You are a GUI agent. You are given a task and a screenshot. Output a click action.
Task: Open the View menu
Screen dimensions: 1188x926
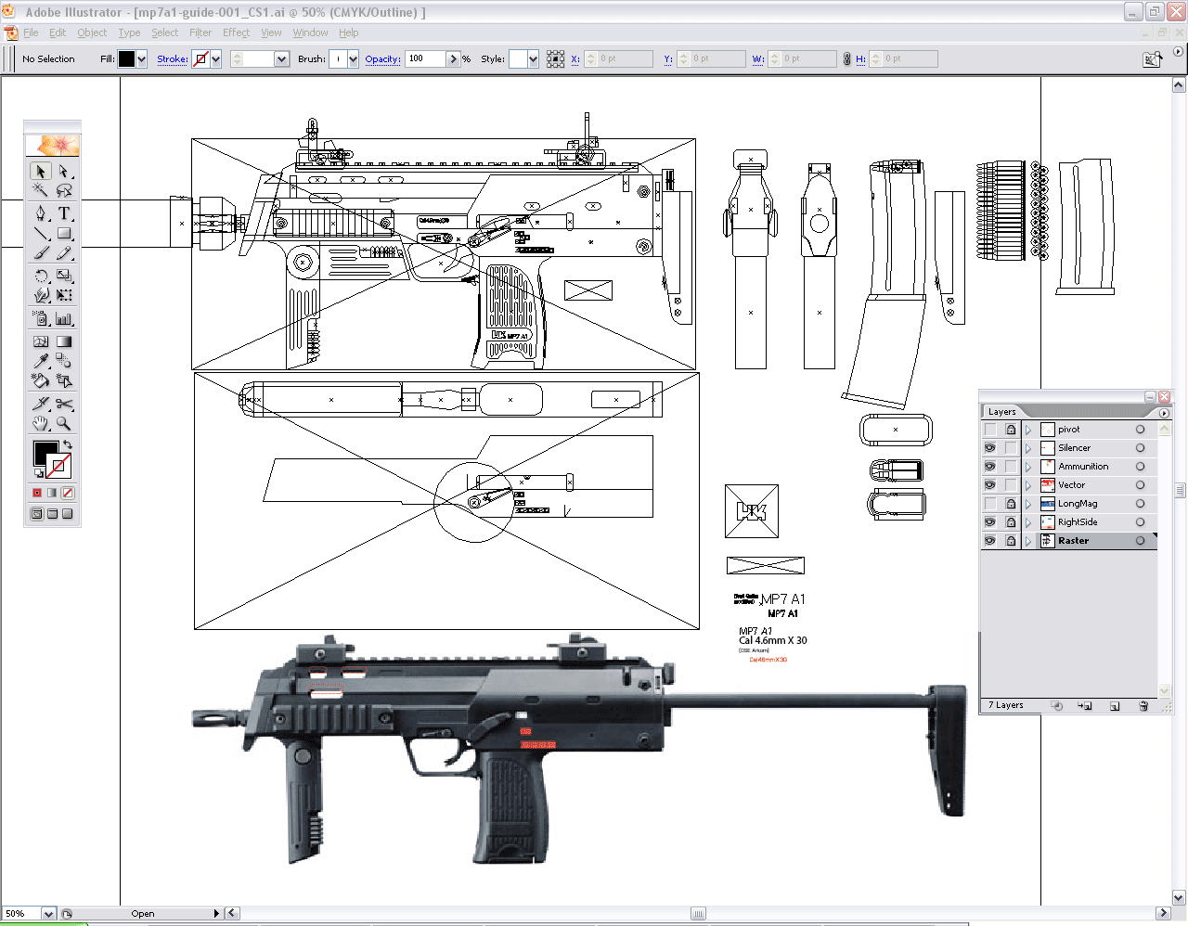click(x=271, y=32)
